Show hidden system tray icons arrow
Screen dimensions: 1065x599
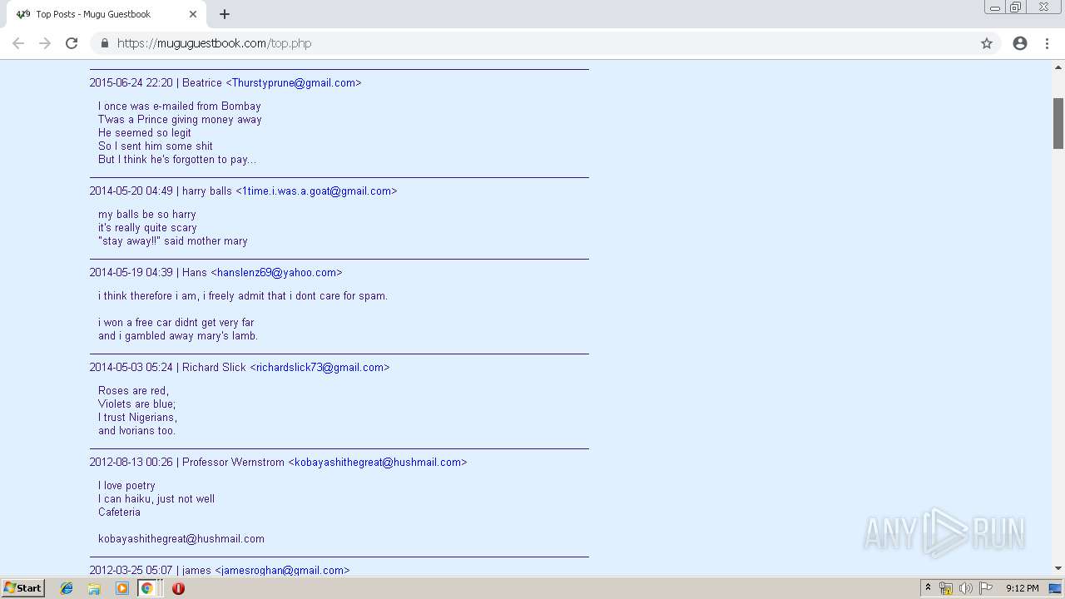tap(928, 588)
